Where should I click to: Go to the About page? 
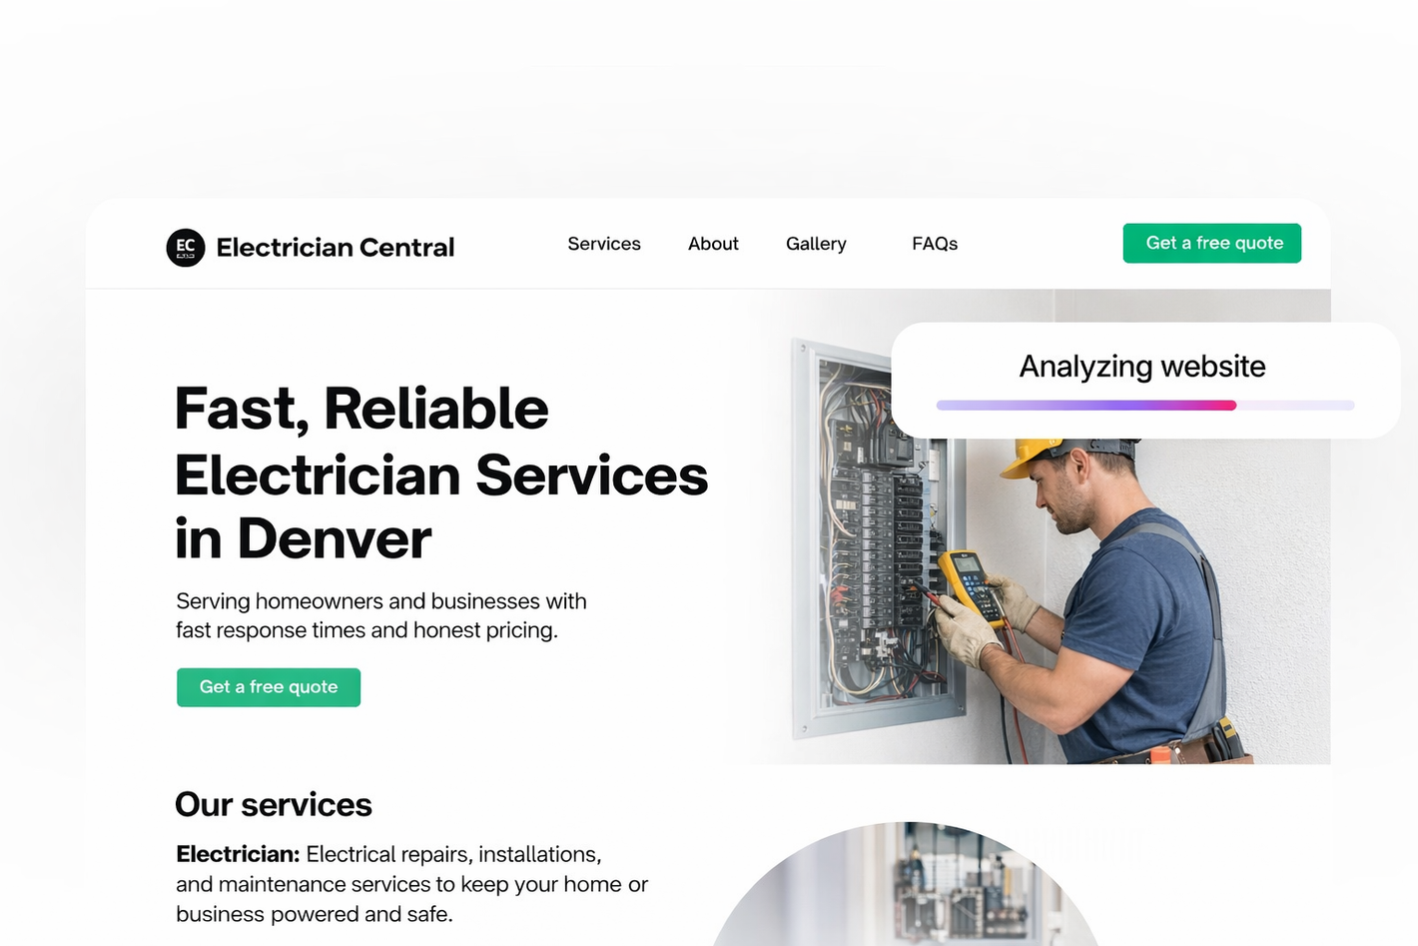(713, 244)
